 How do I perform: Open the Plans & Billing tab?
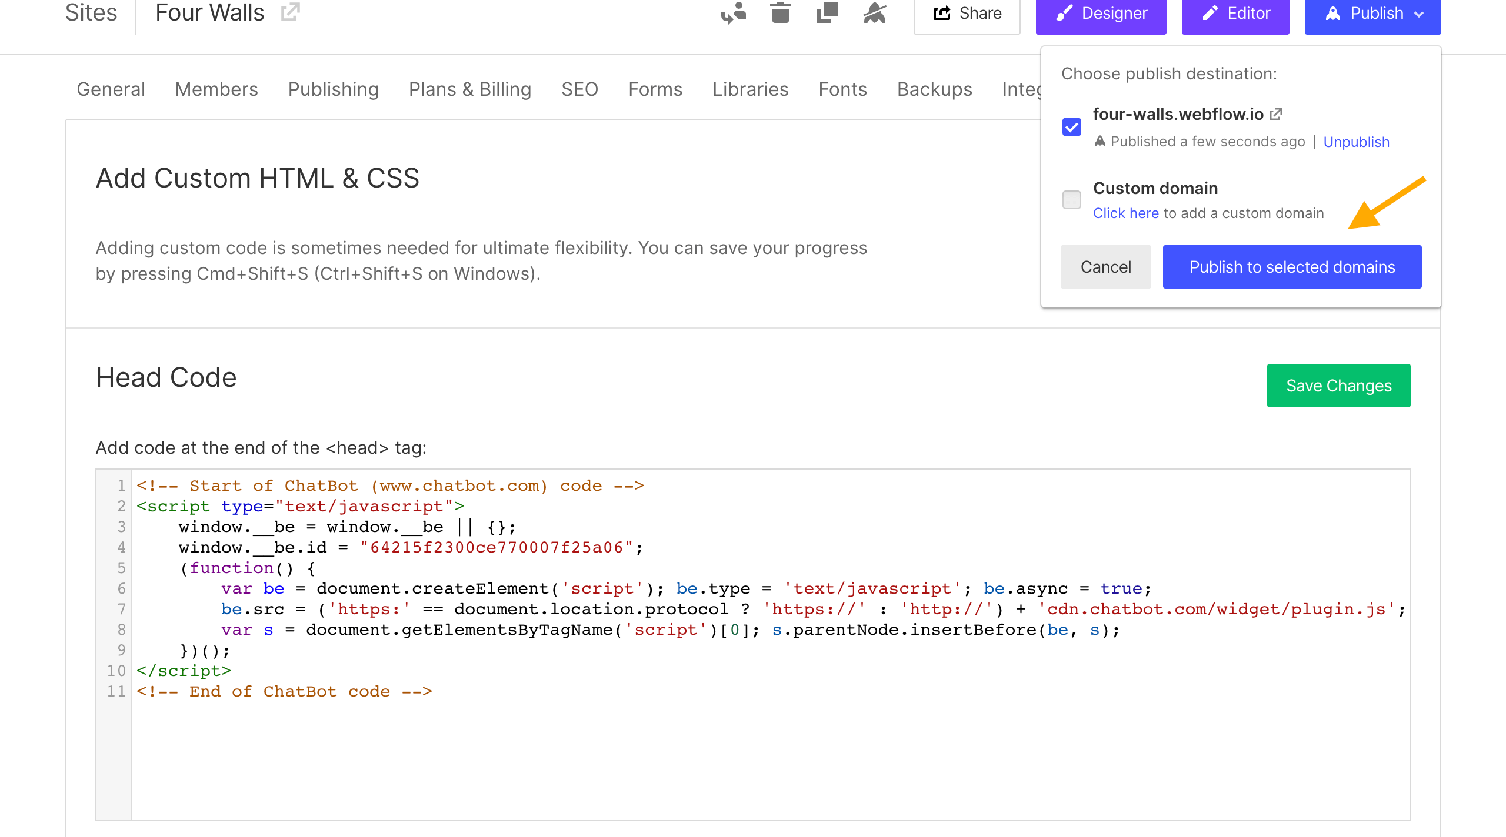tap(470, 89)
